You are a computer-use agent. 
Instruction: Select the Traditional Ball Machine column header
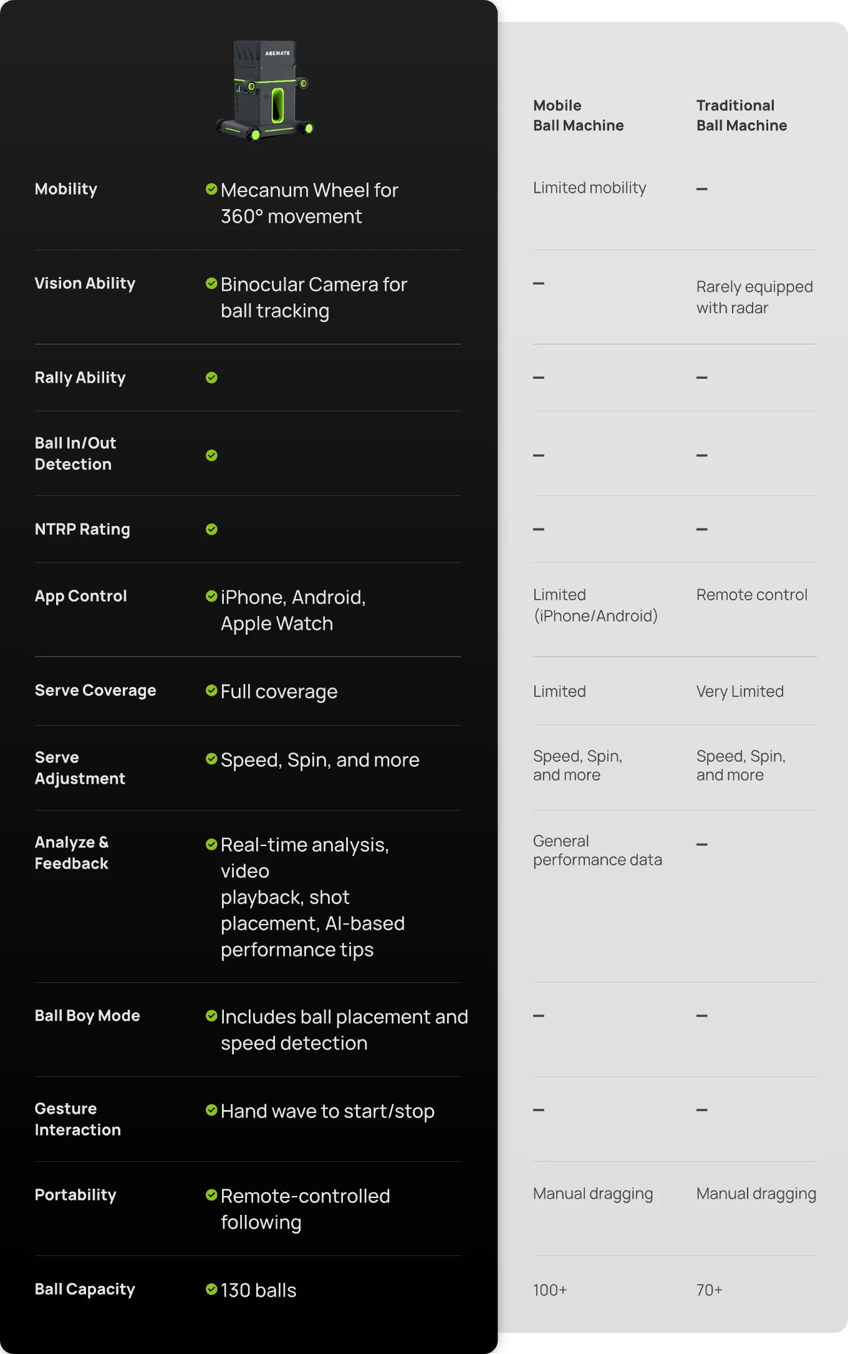pyautogui.click(x=741, y=115)
